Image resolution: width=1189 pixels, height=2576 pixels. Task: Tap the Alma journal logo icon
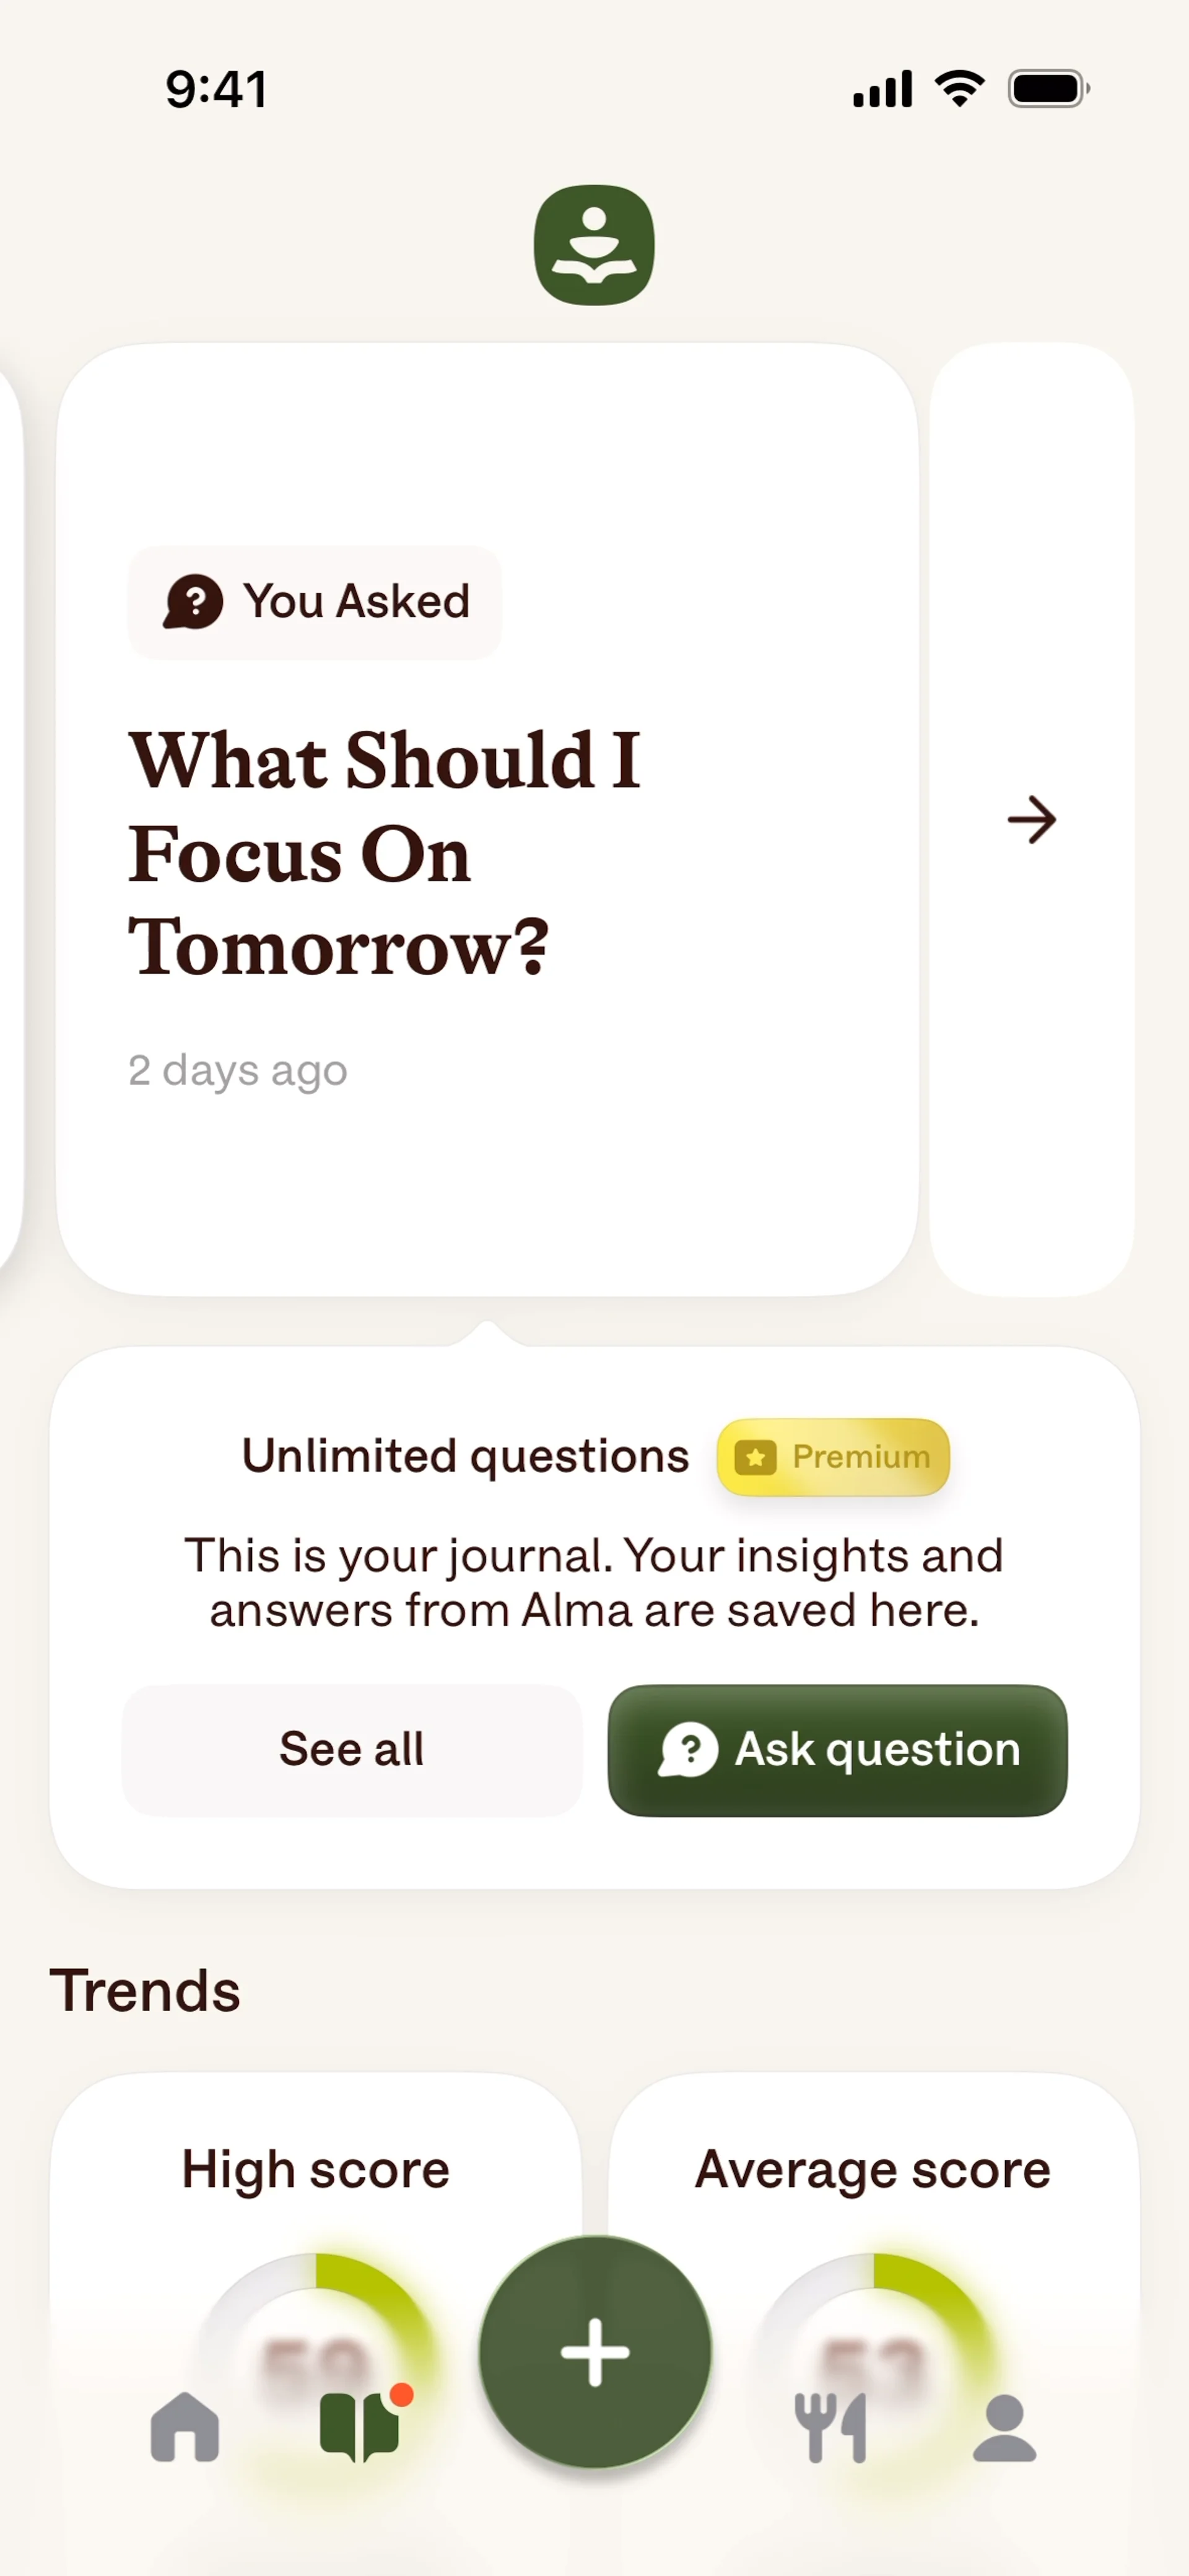tap(594, 245)
